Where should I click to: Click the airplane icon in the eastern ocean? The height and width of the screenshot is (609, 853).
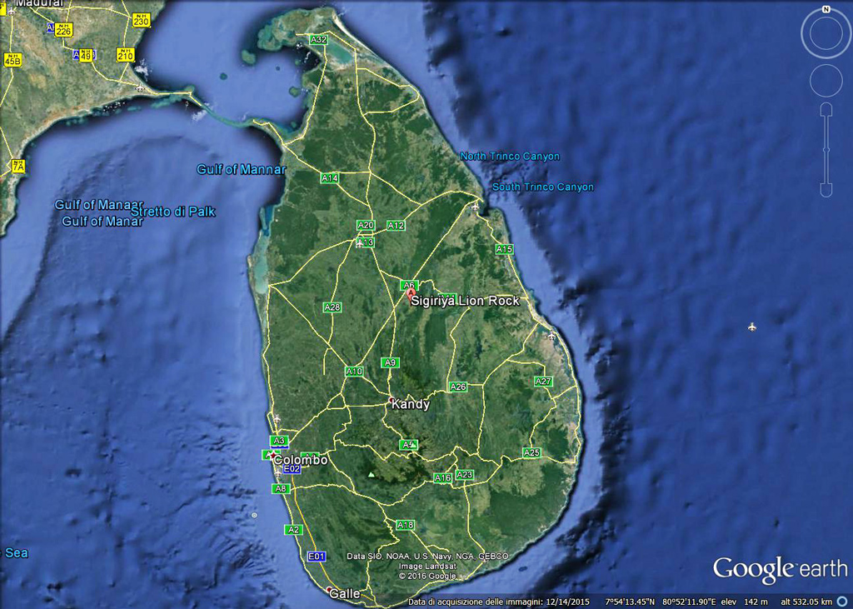751,327
